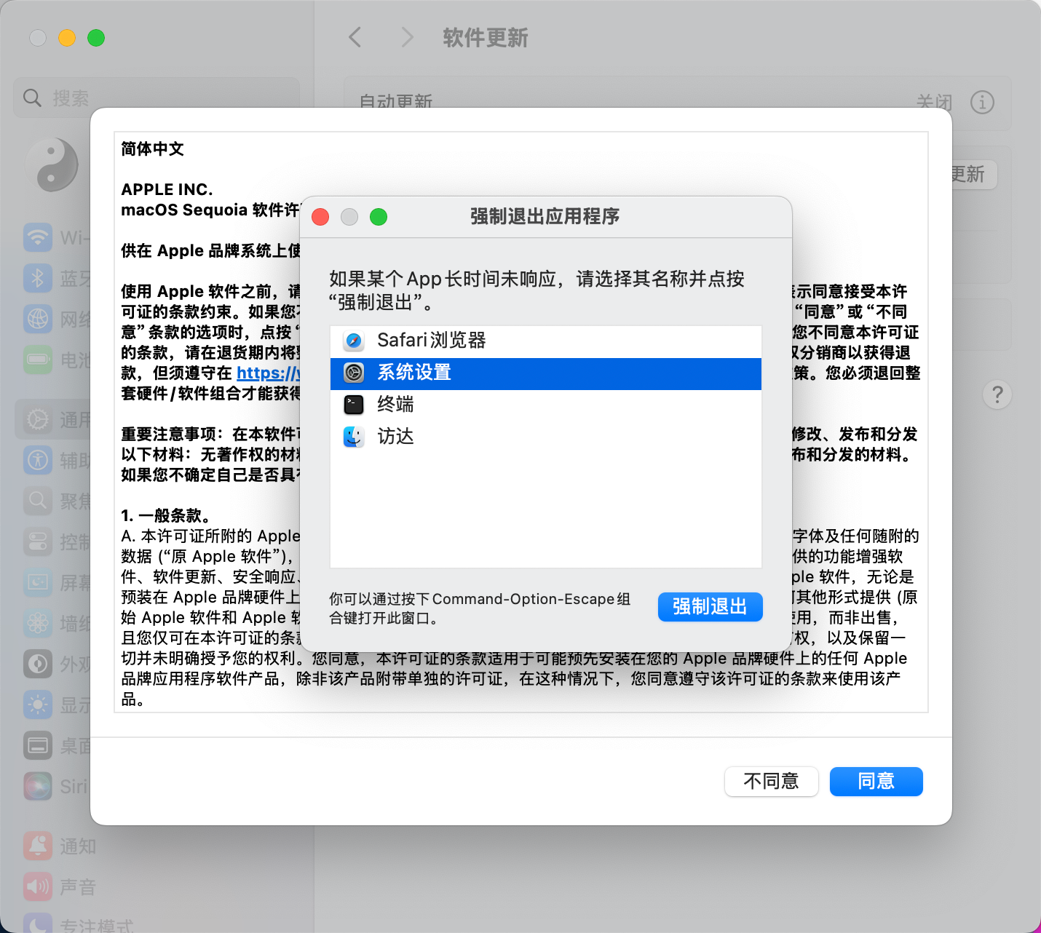Select 终端 in the force quit list
Image resolution: width=1041 pixels, height=933 pixels.
[x=545, y=405]
